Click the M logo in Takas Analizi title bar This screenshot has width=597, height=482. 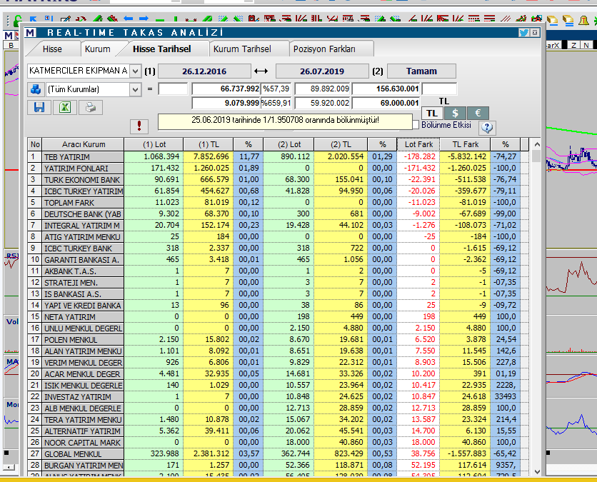31,33
